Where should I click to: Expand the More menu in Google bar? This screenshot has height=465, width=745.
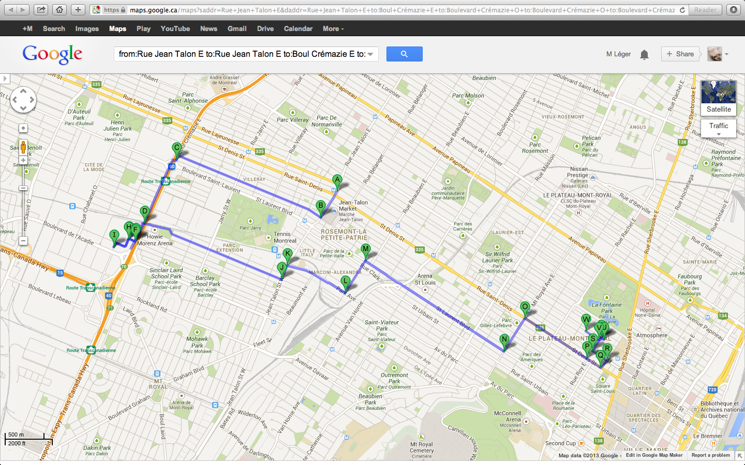pos(333,28)
